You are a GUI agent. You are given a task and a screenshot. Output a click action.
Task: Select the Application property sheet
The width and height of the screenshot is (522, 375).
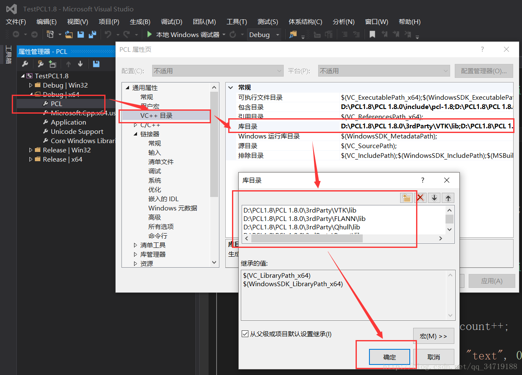(69, 122)
